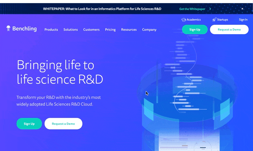The width and height of the screenshot is (253, 151).
Task: Click the arrow beside Get the Whitepaper
Action: (x=210, y=9)
